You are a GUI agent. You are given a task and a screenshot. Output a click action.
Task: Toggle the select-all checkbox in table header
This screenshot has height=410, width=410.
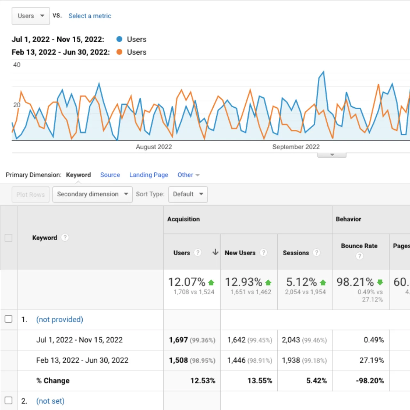tap(8, 238)
